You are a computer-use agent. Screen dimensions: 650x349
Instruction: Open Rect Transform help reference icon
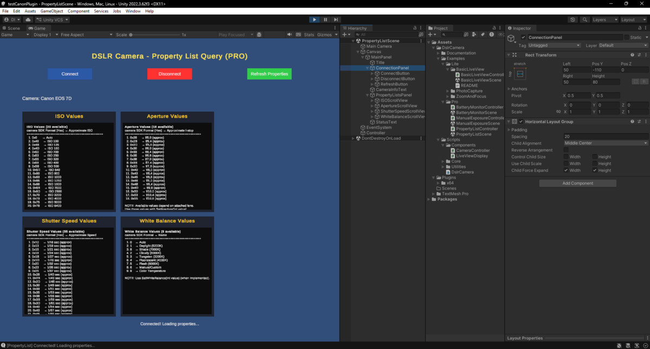pos(632,55)
